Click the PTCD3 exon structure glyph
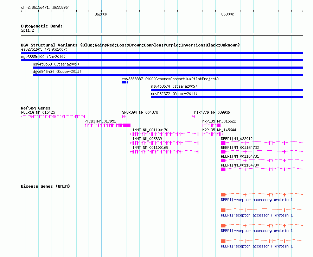Screen dimensions: 313x257 pos(108,125)
